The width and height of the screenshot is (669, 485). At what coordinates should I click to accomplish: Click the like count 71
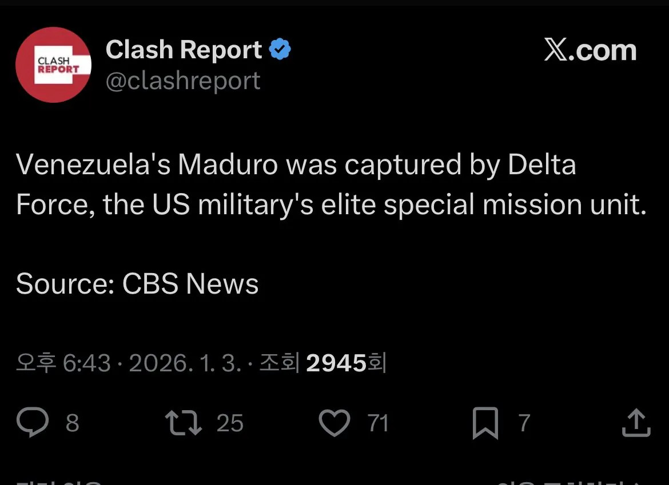378,423
